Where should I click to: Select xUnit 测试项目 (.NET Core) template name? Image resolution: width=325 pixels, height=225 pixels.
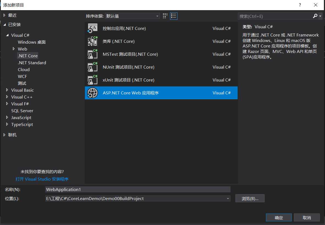[x=129, y=80]
